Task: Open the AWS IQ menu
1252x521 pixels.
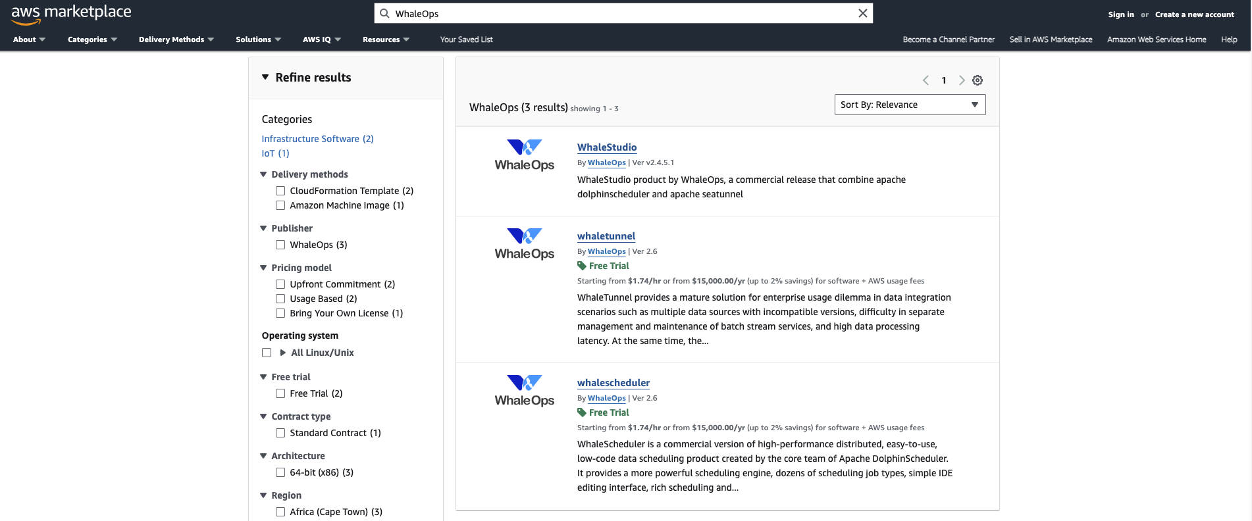Action: click(x=322, y=39)
